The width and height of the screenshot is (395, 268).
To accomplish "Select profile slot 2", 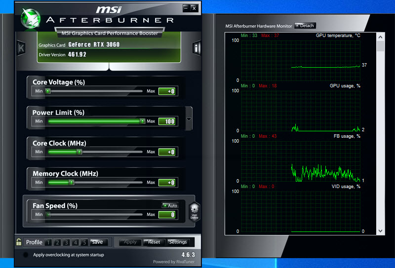I will [57, 242].
